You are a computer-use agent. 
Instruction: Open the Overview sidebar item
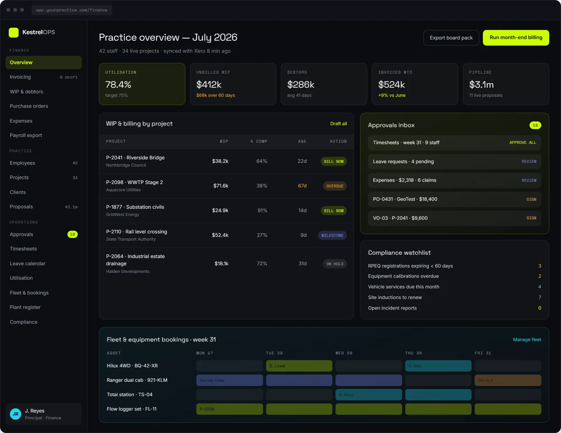44,62
